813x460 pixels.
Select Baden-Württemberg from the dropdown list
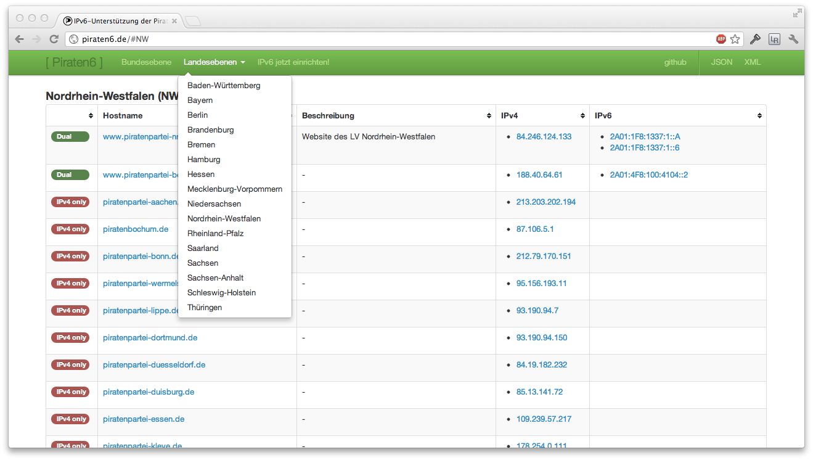[224, 86]
